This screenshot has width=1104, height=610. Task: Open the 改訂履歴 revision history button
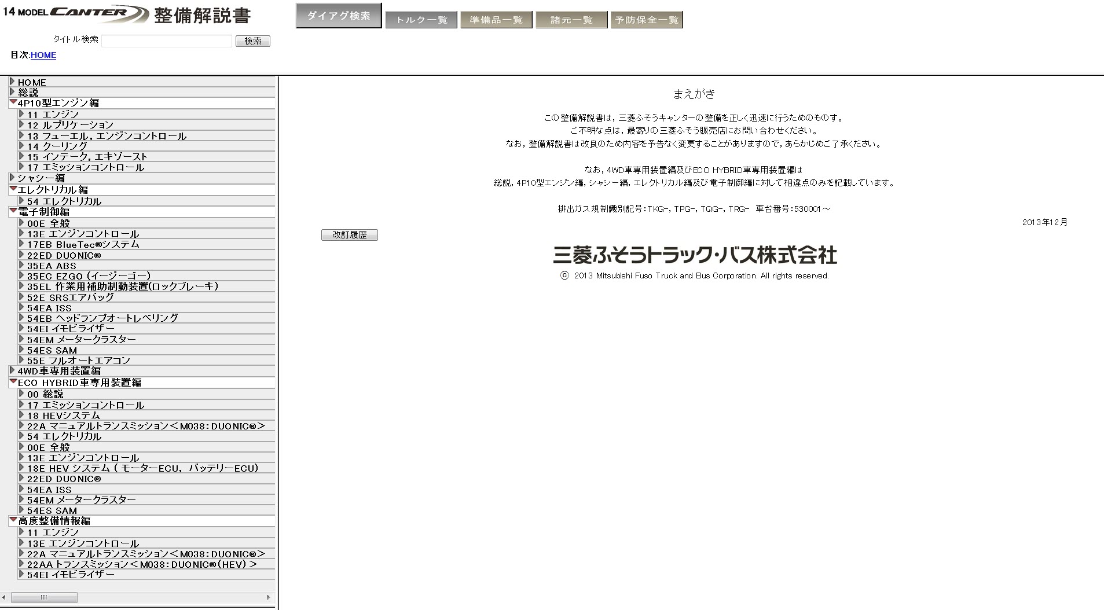(x=349, y=234)
